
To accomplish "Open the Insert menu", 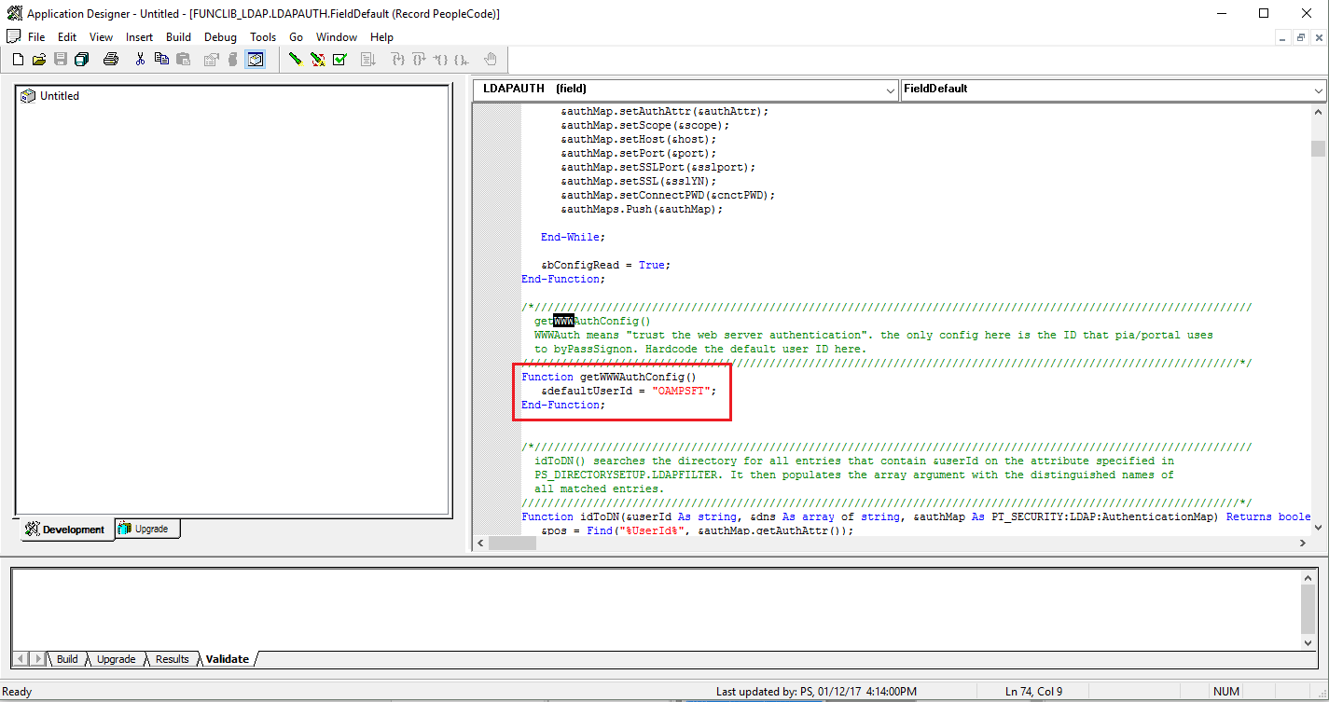I will click(x=140, y=37).
